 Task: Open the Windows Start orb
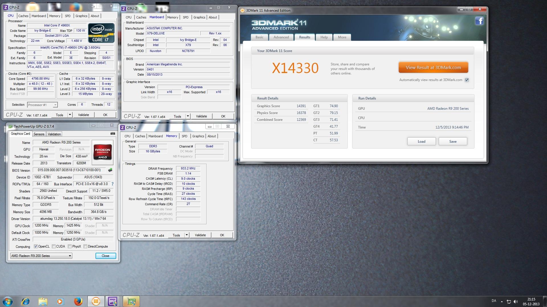pos(8,301)
